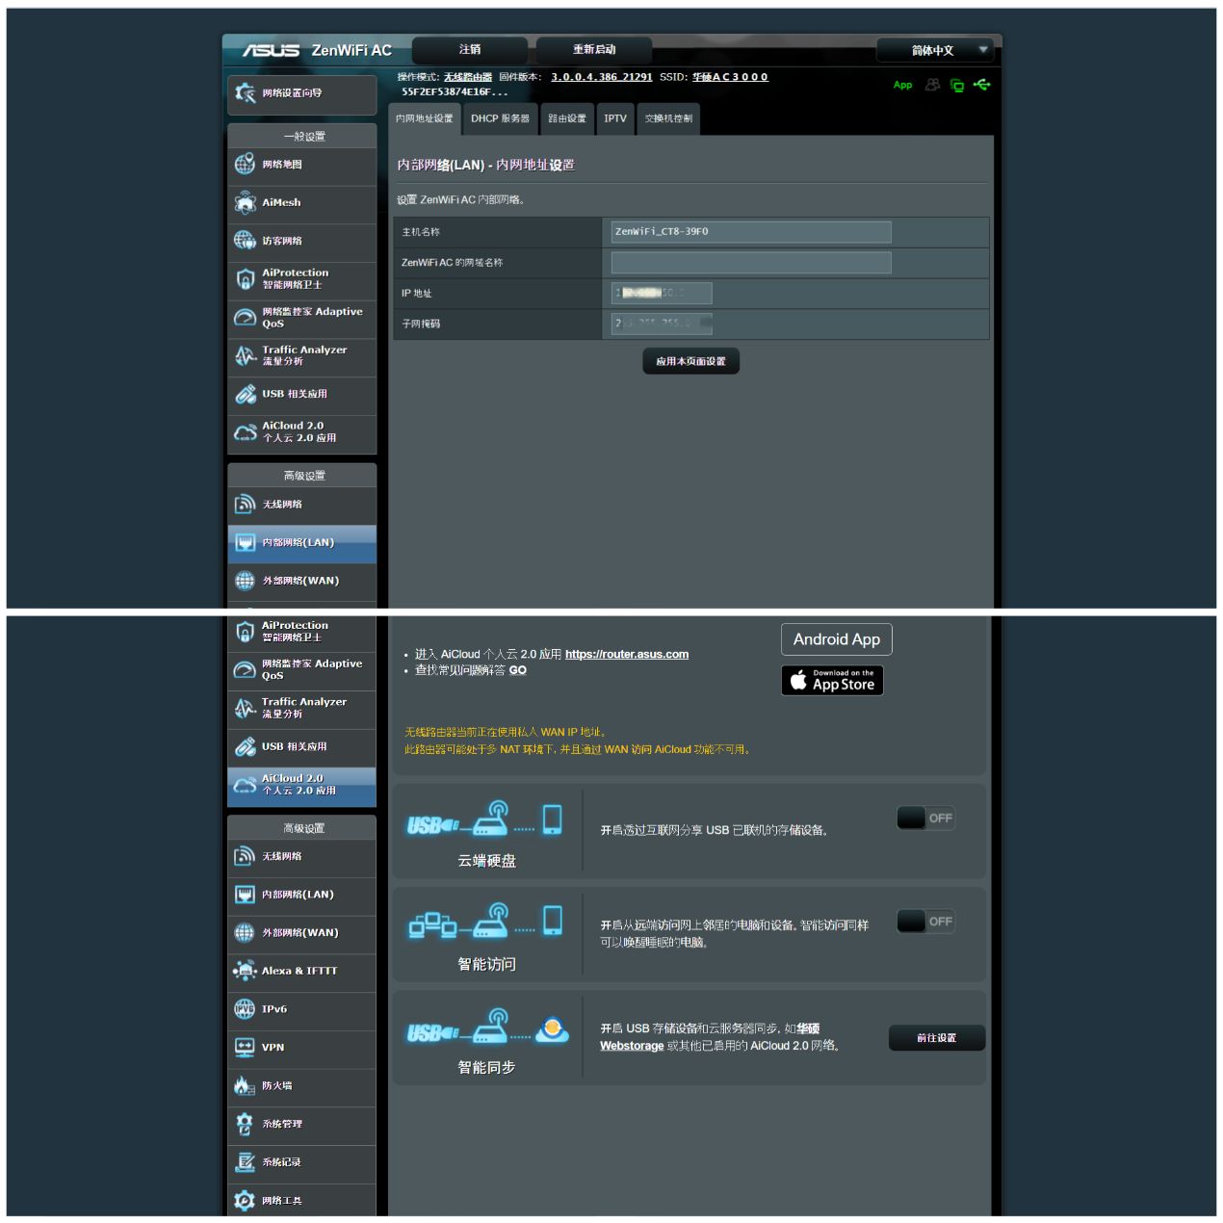
Task: Go to the AiMesh section
Action: [x=302, y=203]
